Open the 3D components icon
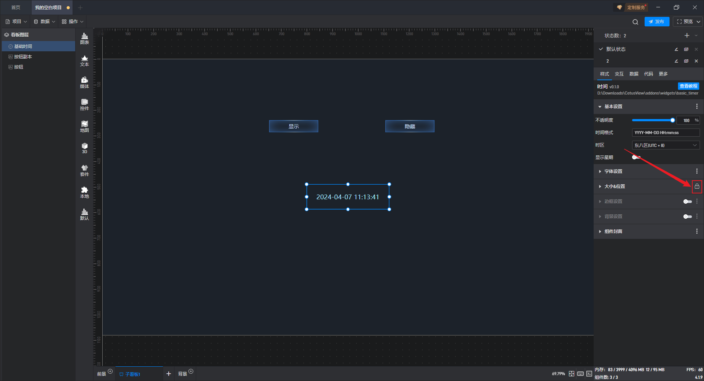 point(84,148)
